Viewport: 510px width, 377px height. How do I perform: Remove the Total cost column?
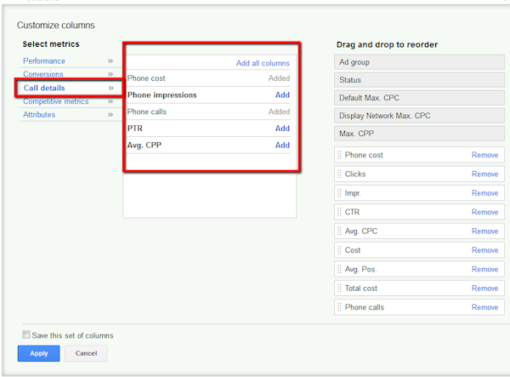pyautogui.click(x=485, y=288)
